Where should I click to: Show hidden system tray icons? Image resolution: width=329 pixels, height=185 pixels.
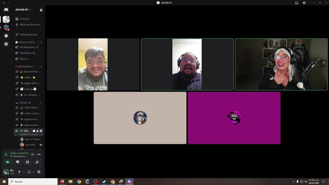[x=294, y=182]
